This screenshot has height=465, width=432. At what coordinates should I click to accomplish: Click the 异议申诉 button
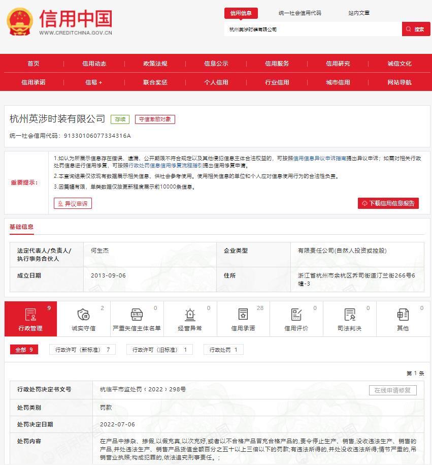[x=73, y=203]
